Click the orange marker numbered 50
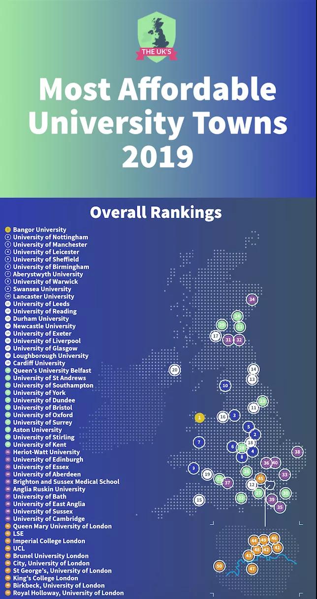Viewport: 317px width, 599px height. point(220,566)
